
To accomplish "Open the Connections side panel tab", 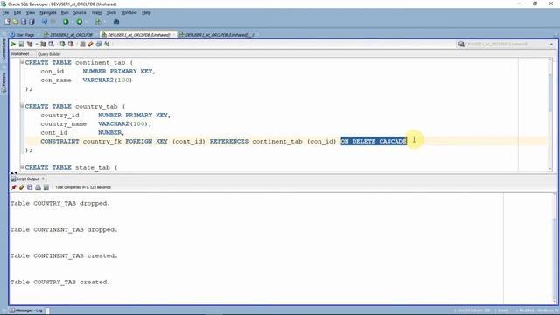I will coord(3,49).
